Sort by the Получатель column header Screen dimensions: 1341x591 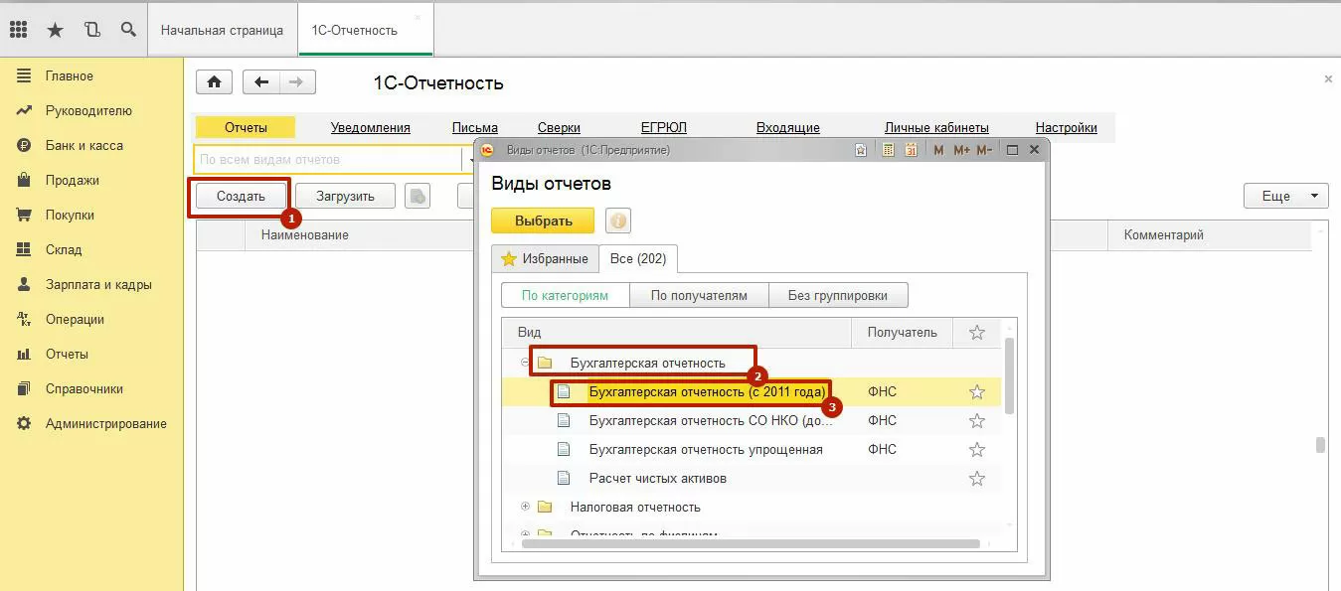point(902,333)
